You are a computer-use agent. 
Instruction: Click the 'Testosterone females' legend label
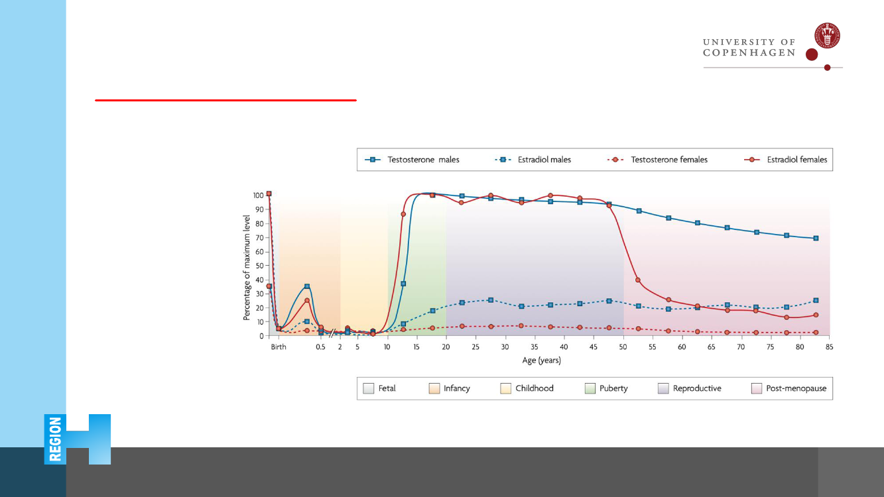click(x=669, y=160)
